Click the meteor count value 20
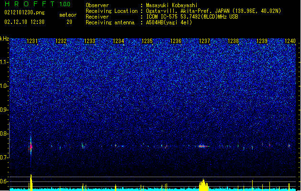Image resolution: width=301 pixels, height=191 pixels. (x=69, y=22)
